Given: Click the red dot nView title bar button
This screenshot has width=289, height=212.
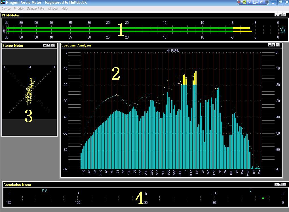Looking at the screenshot, I should click(239, 2).
